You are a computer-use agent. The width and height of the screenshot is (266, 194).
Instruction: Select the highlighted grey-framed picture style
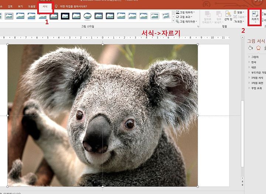coord(9,16)
